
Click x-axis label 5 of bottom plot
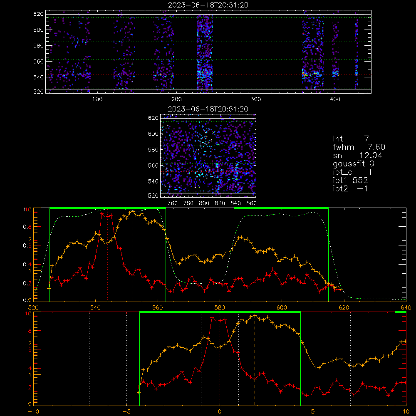313,412
